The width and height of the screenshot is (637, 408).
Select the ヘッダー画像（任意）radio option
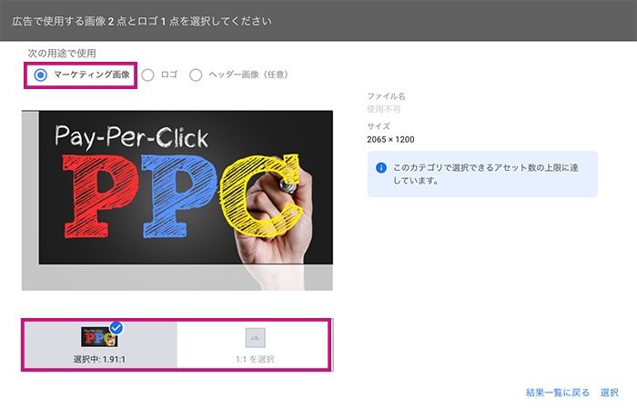196,75
